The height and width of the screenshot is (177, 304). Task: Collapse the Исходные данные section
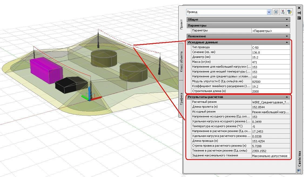point(287,42)
